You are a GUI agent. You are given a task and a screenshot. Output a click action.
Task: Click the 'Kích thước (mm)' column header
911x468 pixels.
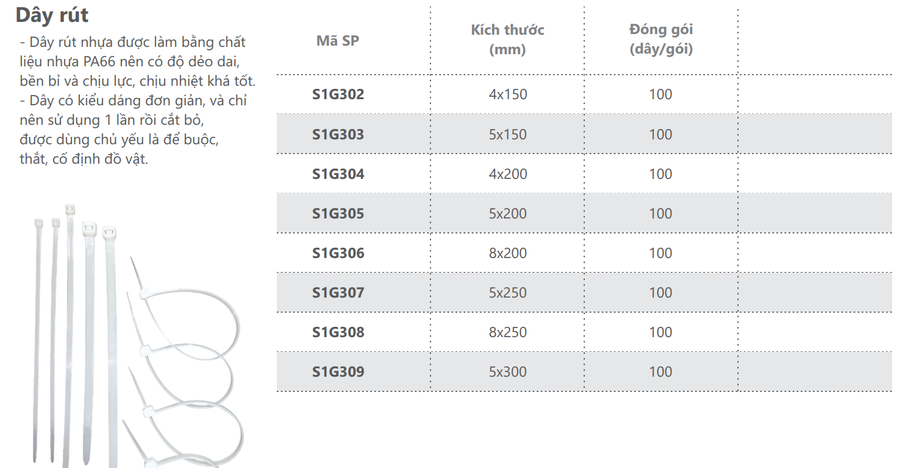[507, 40]
